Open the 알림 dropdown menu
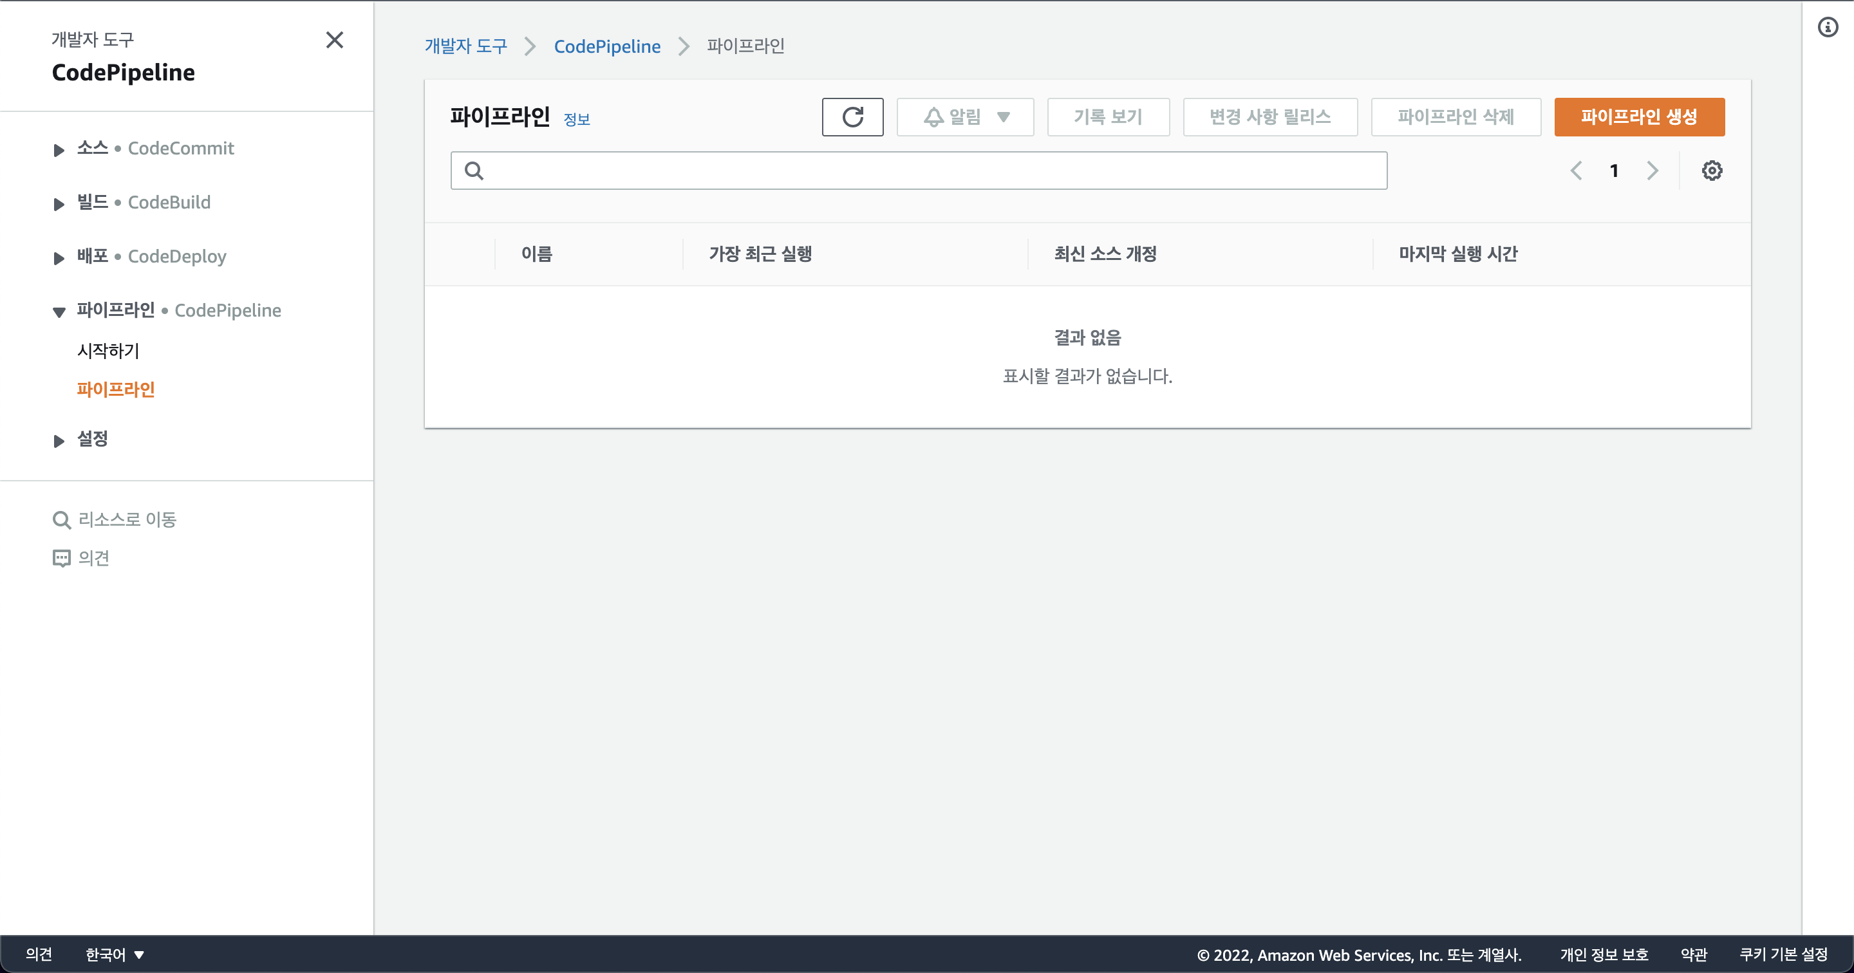The width and height of the screenshot is (1854, 973). pos(965,116)
